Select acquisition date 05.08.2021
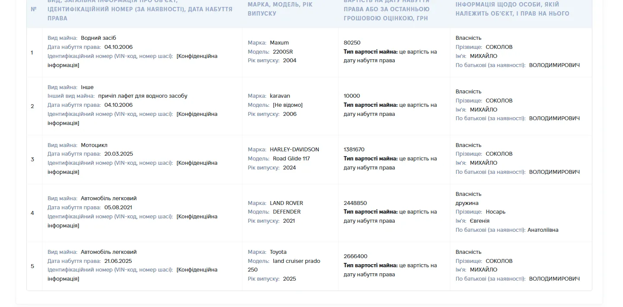Image resolution: width=623 pixels, height=307 pixels. tap(118, 208)
